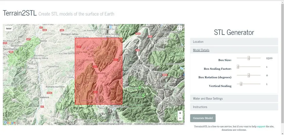284x135 pixels.
Task: Expand the Instructions section
Action: pyautogui.click(x=234, y=107)
